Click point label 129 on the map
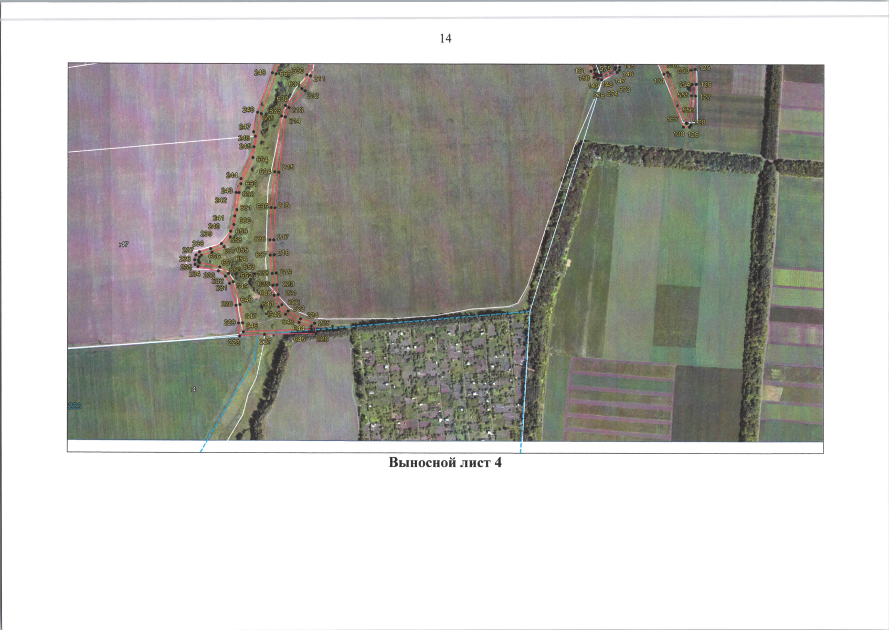This screenshot has height=630, width=889. click(693, 135)
